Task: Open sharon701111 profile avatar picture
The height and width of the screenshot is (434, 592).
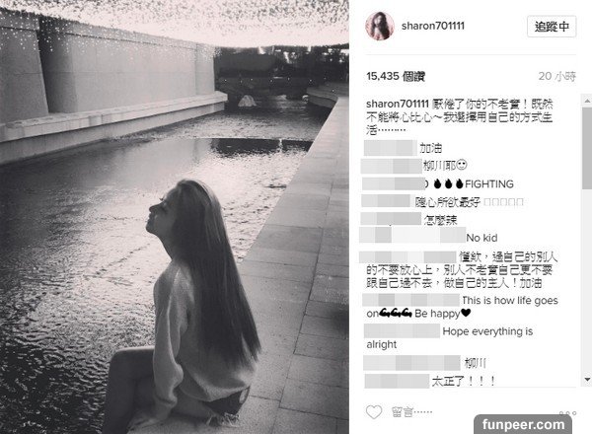Action: (380, 26)
